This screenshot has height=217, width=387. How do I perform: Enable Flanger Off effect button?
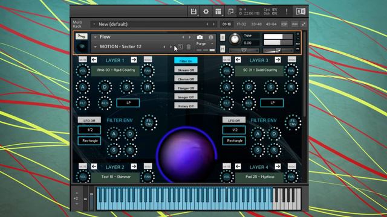point(186,87)
